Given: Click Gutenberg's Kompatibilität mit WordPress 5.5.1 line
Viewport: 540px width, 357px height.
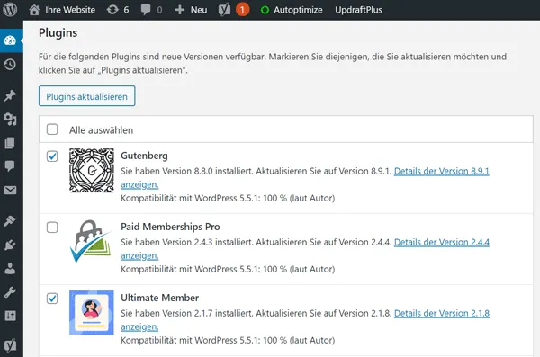Looking at the screenshot, I should (228, 199).
